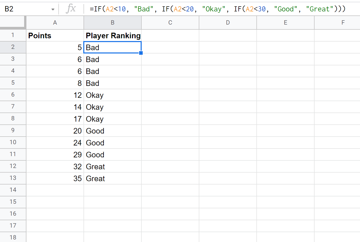Select row 2 header
Viewport: 360px width, 242px height.
[x=13, y=47]
